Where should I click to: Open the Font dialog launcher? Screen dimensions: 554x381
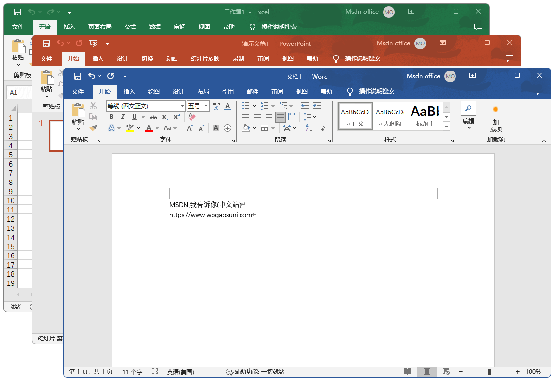233,140
